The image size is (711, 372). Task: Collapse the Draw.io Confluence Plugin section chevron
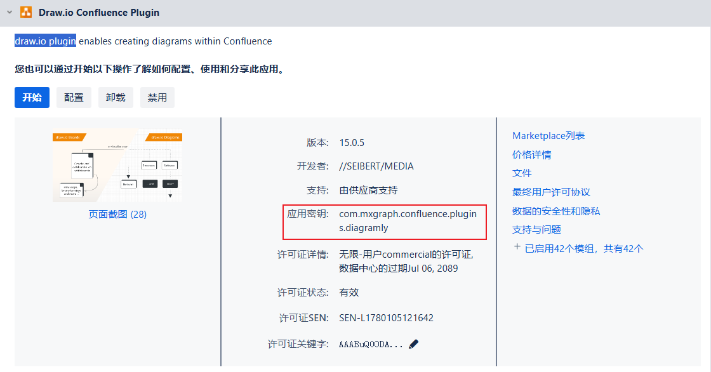[x=10, y=12]
